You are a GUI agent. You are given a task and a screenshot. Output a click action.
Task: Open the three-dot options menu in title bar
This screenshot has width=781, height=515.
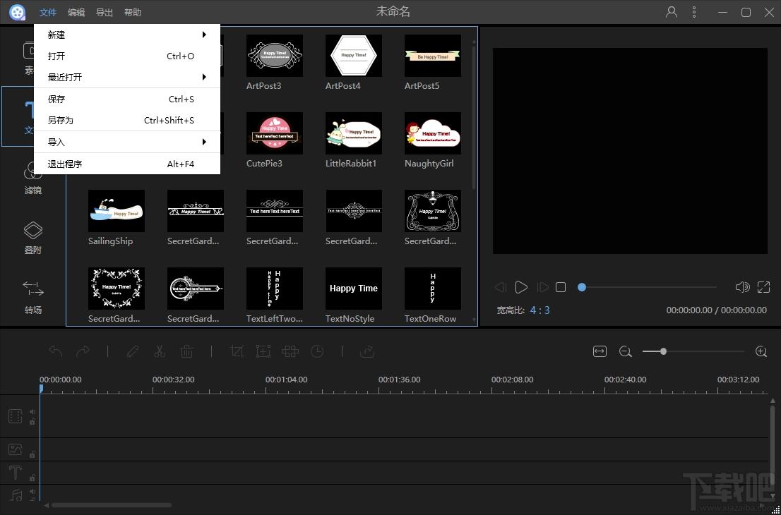(694, 13)
